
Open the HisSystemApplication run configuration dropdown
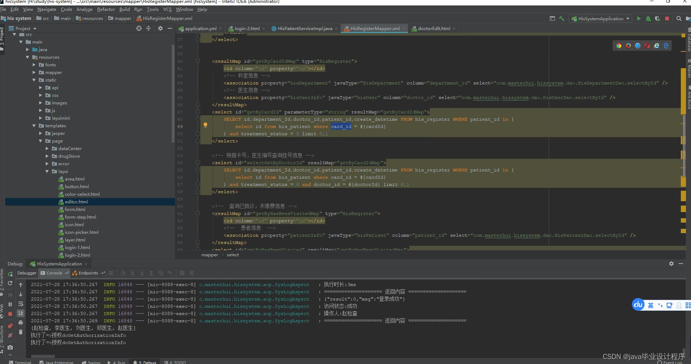(601, 18)
